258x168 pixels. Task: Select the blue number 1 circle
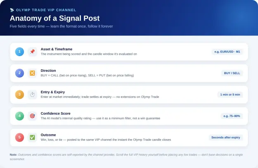(19, 52)
